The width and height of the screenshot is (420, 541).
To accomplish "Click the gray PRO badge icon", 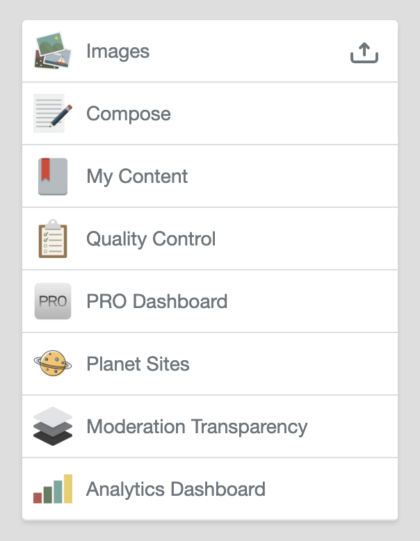I will pyautogui.click(x=52, y=302).
